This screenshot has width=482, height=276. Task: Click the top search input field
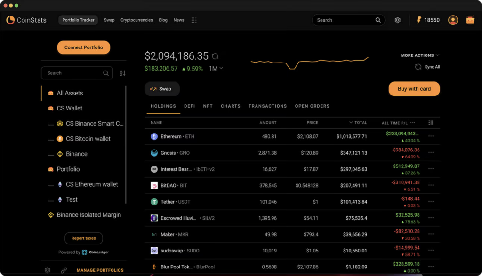click(x=344, y=20)
